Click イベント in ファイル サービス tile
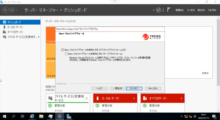The image size is (220, 120). click(x=58, y=111)
